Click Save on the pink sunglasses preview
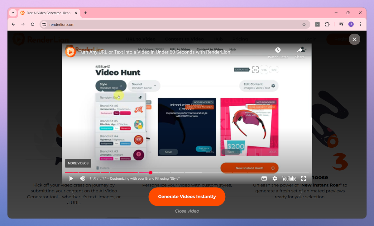The height and width of the screenshot is (226, 374). [231, 152]
